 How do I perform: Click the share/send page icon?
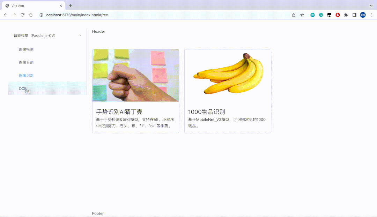coord(294,15)
